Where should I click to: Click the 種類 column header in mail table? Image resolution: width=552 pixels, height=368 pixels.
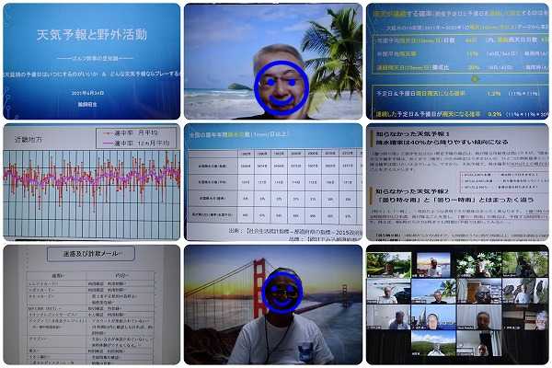tap(57, 276)
